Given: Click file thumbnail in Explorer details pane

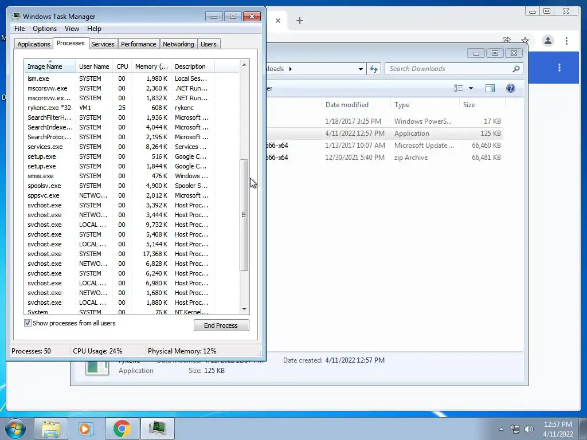Looking at the screenshot, I should [97, 368].
